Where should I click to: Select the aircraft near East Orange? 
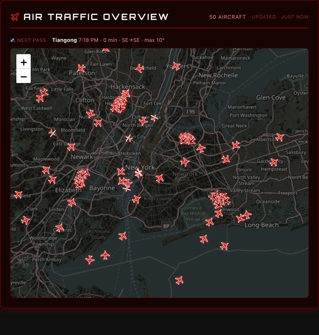click(x=71, y=147)
